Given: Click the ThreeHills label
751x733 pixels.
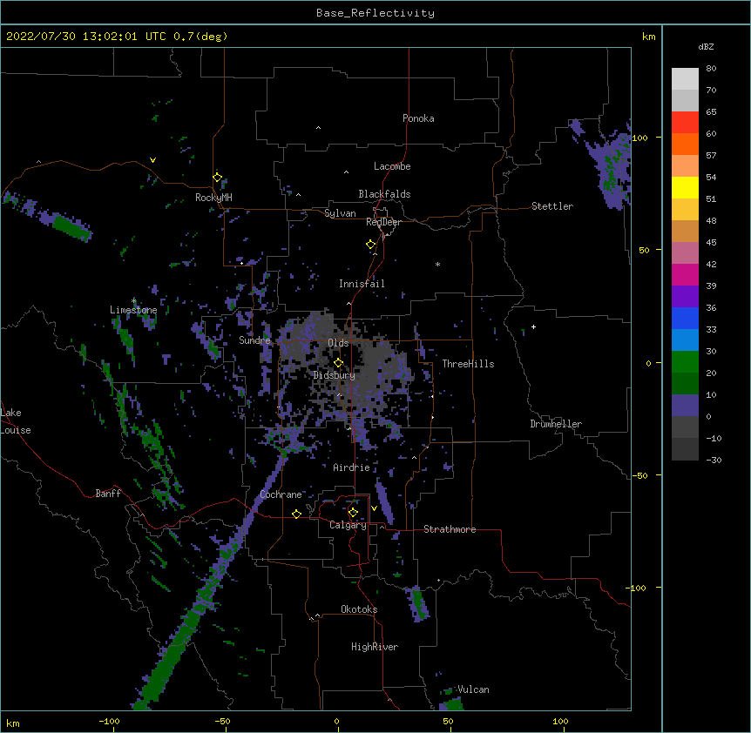Looking at the screenshot, I should pos(468,364).
